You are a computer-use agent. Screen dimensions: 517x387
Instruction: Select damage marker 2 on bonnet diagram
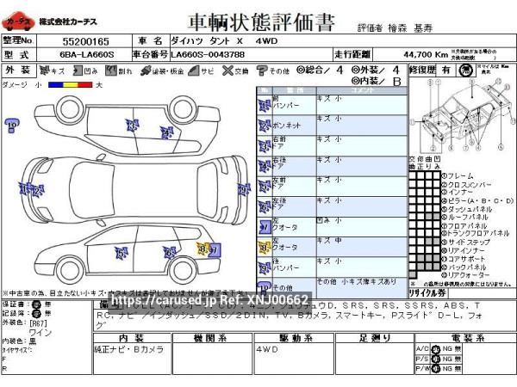coord(37,191)
